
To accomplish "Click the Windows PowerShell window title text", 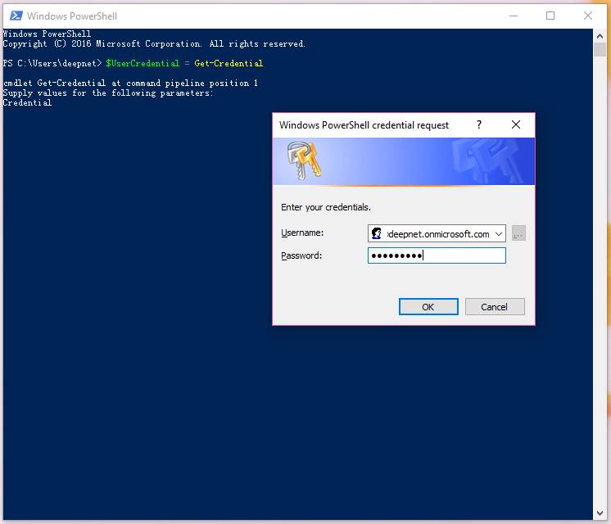I will coord(72,16).
